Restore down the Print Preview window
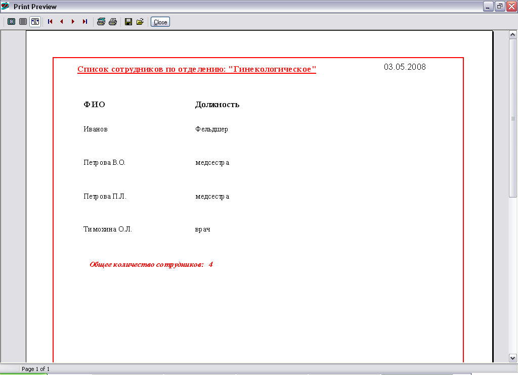The width and height of the screenshot is (518, 375). click(x=500, y=6)
